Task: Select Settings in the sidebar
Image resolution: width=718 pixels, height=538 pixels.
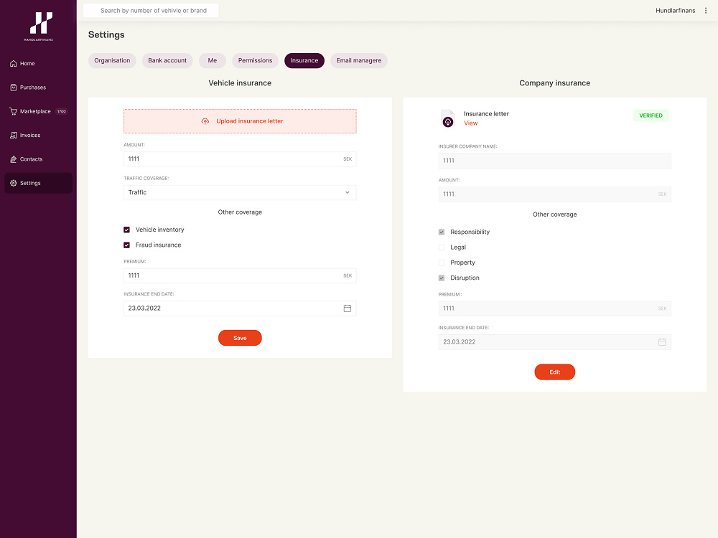Action: (39, 183)
